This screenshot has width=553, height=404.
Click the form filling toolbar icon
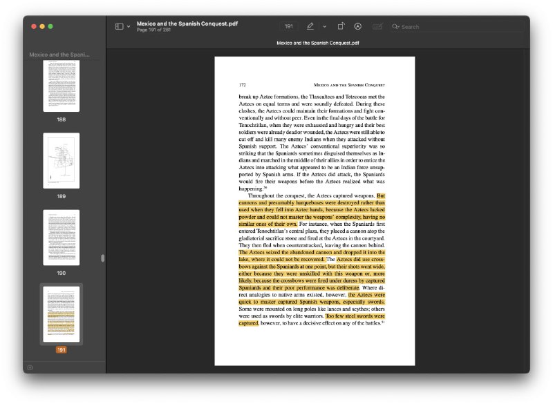coord(377,26)
